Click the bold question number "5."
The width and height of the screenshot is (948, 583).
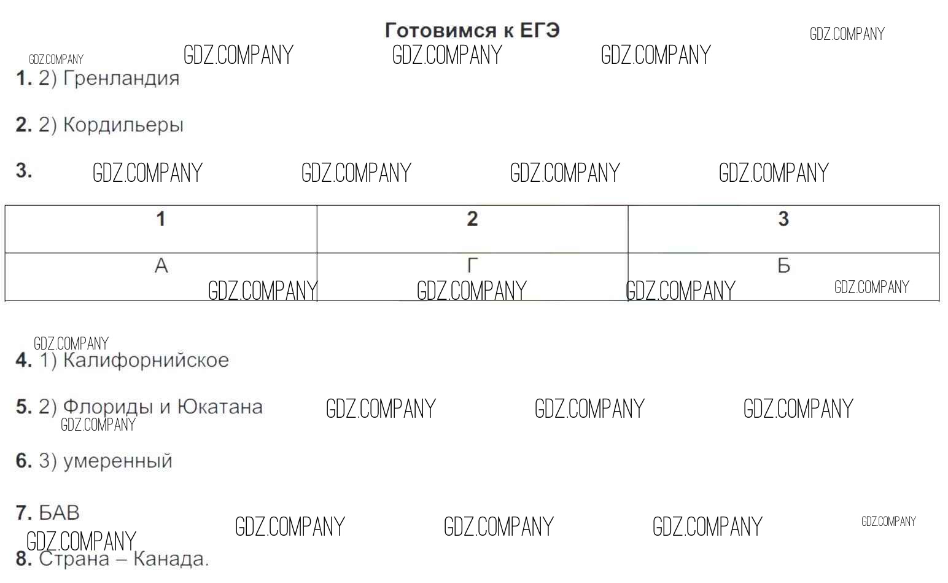24,407
